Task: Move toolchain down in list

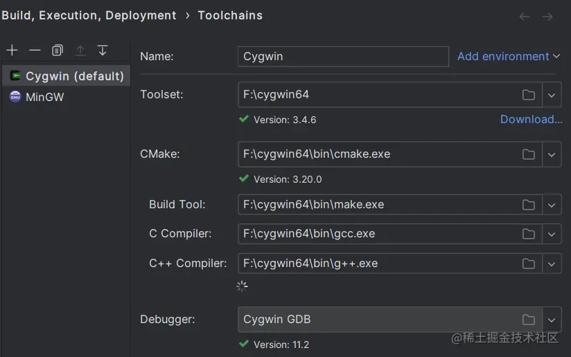Action: (103, 51)
